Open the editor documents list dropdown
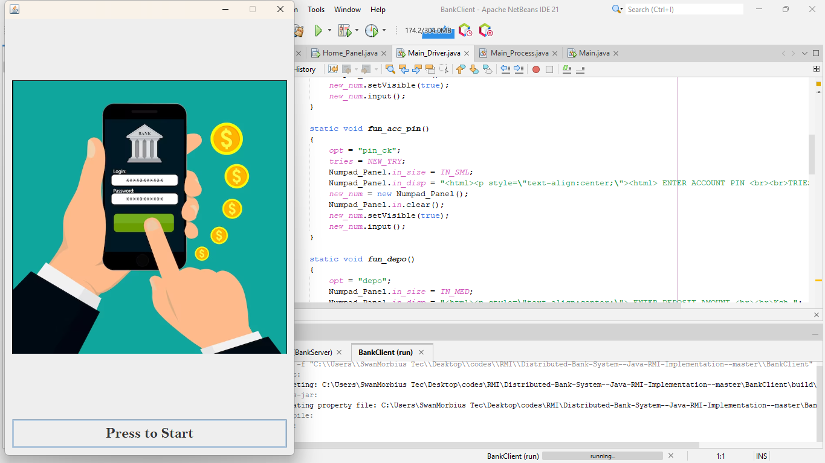 tap(804, 53)
